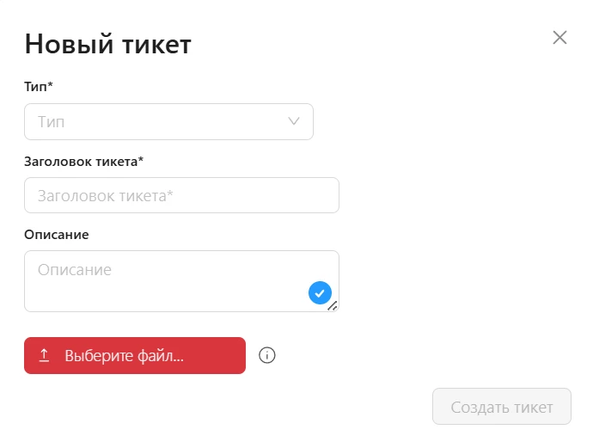This screenshot has width=593, height=442.
Task: Click the upload arrow icon on red button
Action: [44, 356]
